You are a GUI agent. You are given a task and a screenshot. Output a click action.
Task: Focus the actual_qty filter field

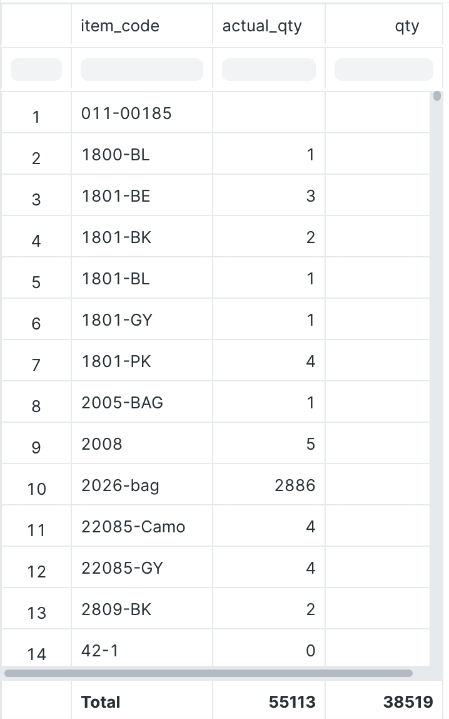(269, 70)
